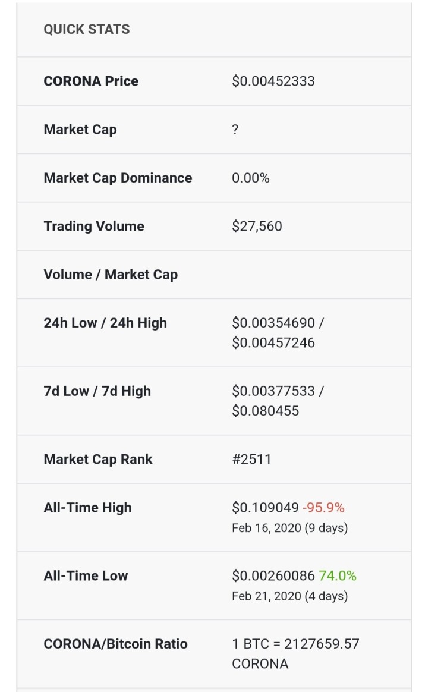
Task: Click the CORONA Price label
Action: (91, 81)
